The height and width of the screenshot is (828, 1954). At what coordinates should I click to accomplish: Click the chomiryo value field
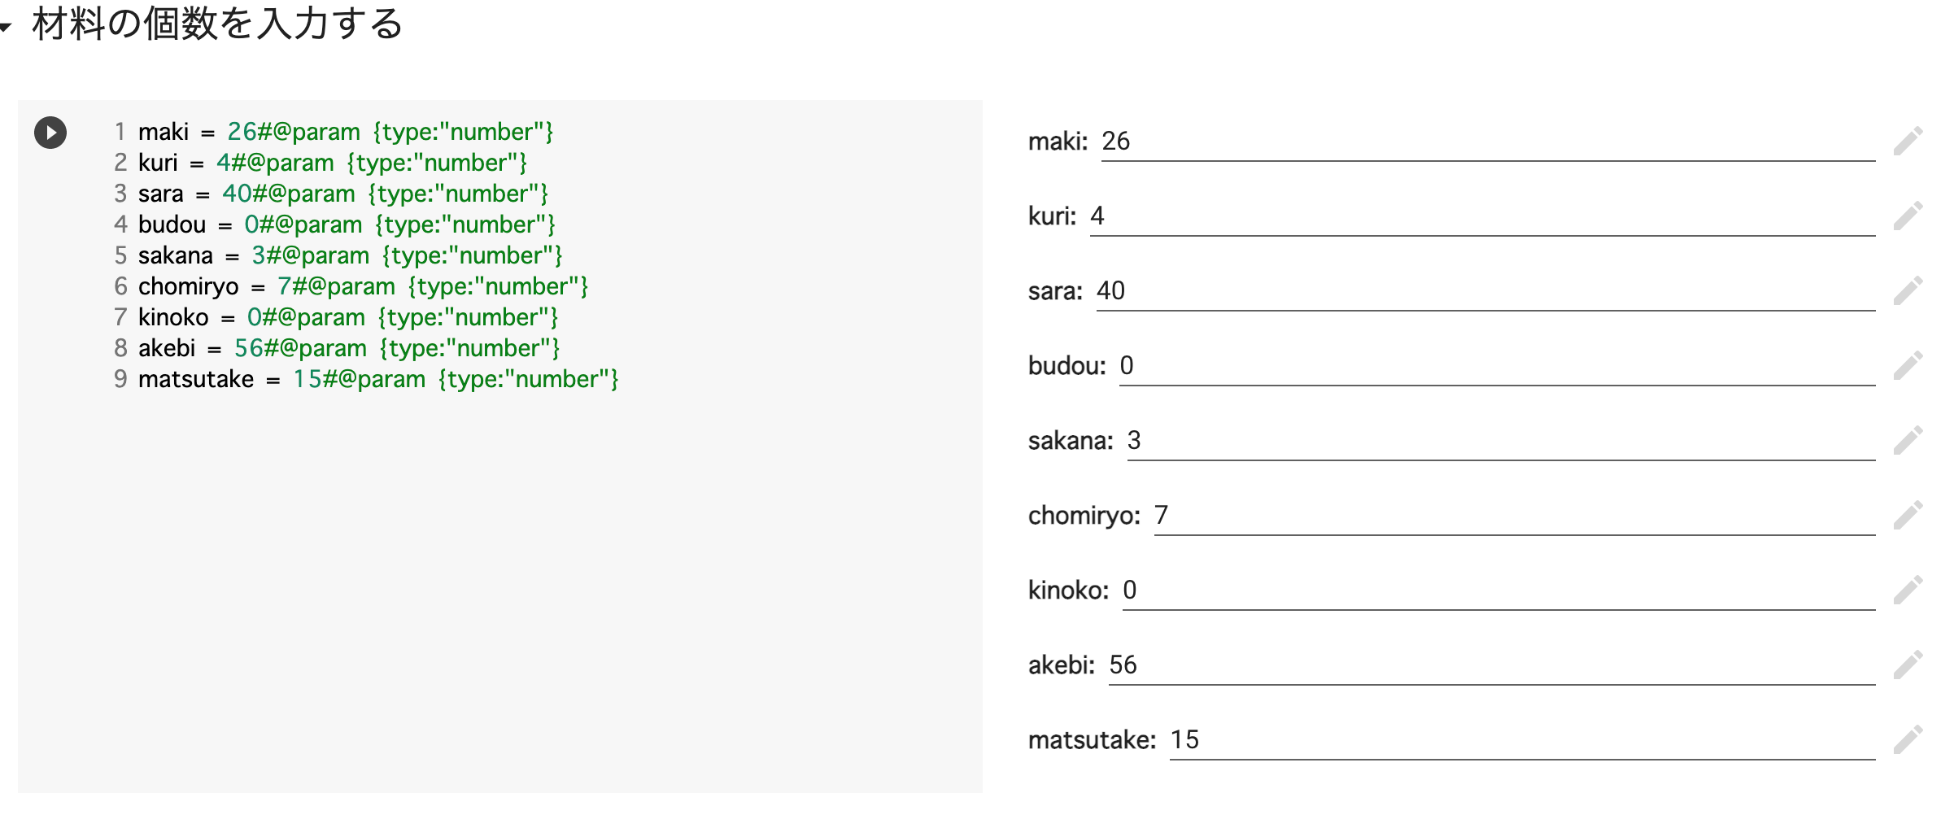[x=1515, y=516]
